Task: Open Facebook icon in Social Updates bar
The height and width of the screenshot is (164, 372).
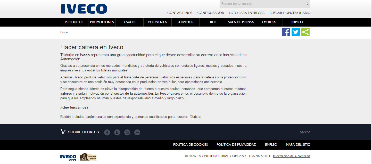Action: (x=107, y=132)
